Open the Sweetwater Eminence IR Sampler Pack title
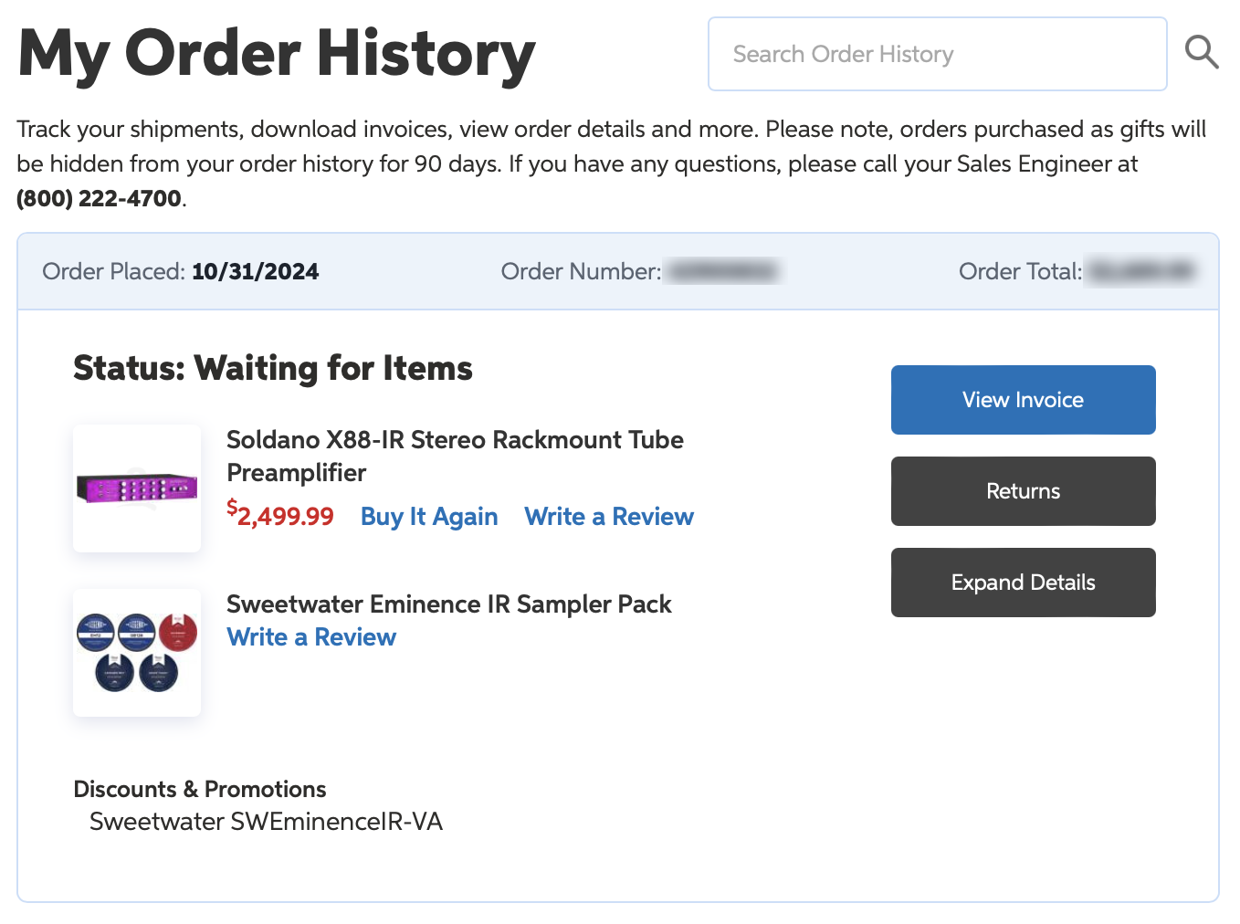The width and height of the screenshot is (1240, 924). coord(448,604)
